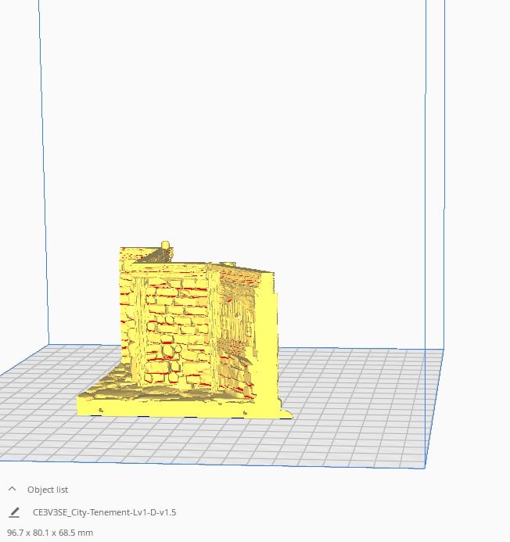The width and height of the screenshot is (510, 542).
Task: Click the Object list label
Action: [x=48, y=490]
